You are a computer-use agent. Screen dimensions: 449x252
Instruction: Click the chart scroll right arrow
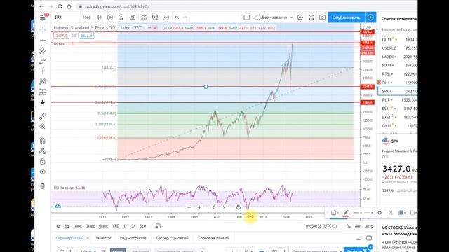pyautogui.click(x=224, y=207)
